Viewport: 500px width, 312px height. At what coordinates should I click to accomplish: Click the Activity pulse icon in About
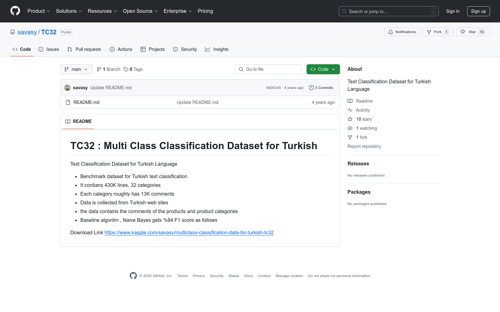pos(350,110)
